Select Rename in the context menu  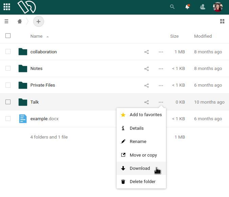pyautogui.click(x=138, y=141)
